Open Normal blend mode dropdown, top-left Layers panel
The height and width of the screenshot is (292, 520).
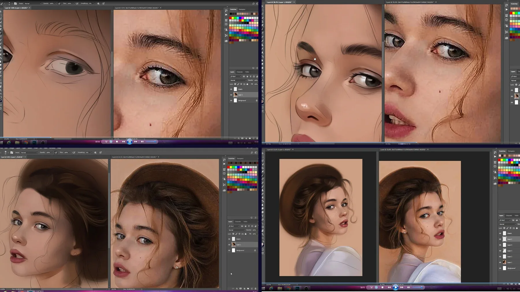(238, 80)
